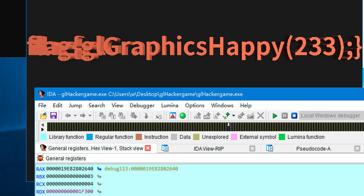The image size is (364, 196).
Task: Expand the back arrow history dropdown
Action: click(x=75, y=116)
